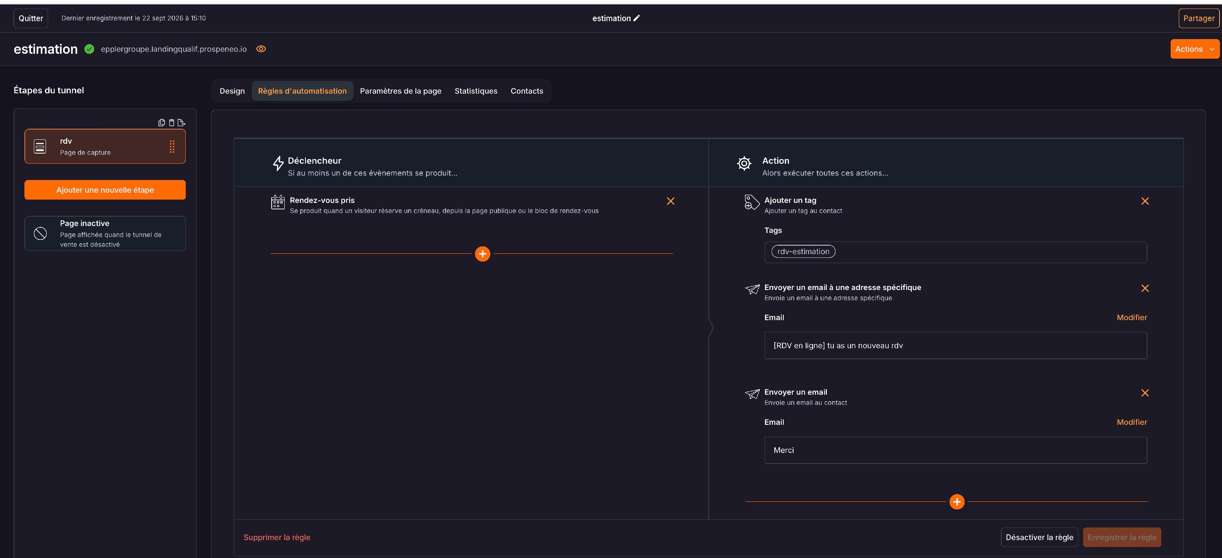
Task: Click the Dernier enregistrement timestamp text
Action: [133, 18]
